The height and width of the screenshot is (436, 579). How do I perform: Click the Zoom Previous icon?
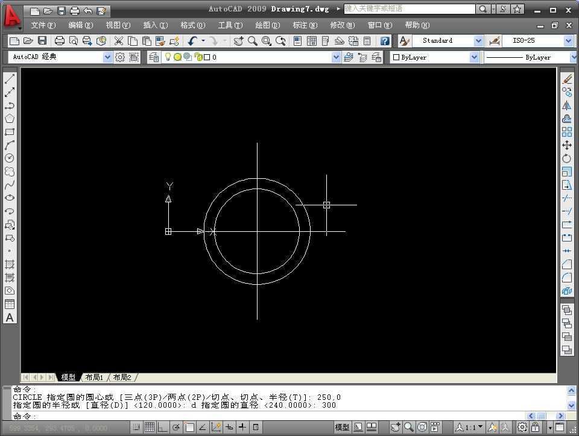click(280, 40)
